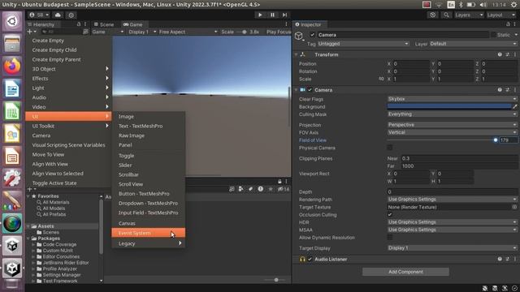
Task: Click the Step frame button
Action: point(284,15)
